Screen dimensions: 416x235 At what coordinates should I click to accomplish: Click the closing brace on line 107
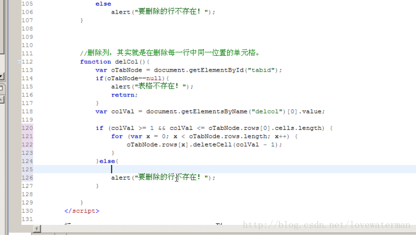[82, 20]
